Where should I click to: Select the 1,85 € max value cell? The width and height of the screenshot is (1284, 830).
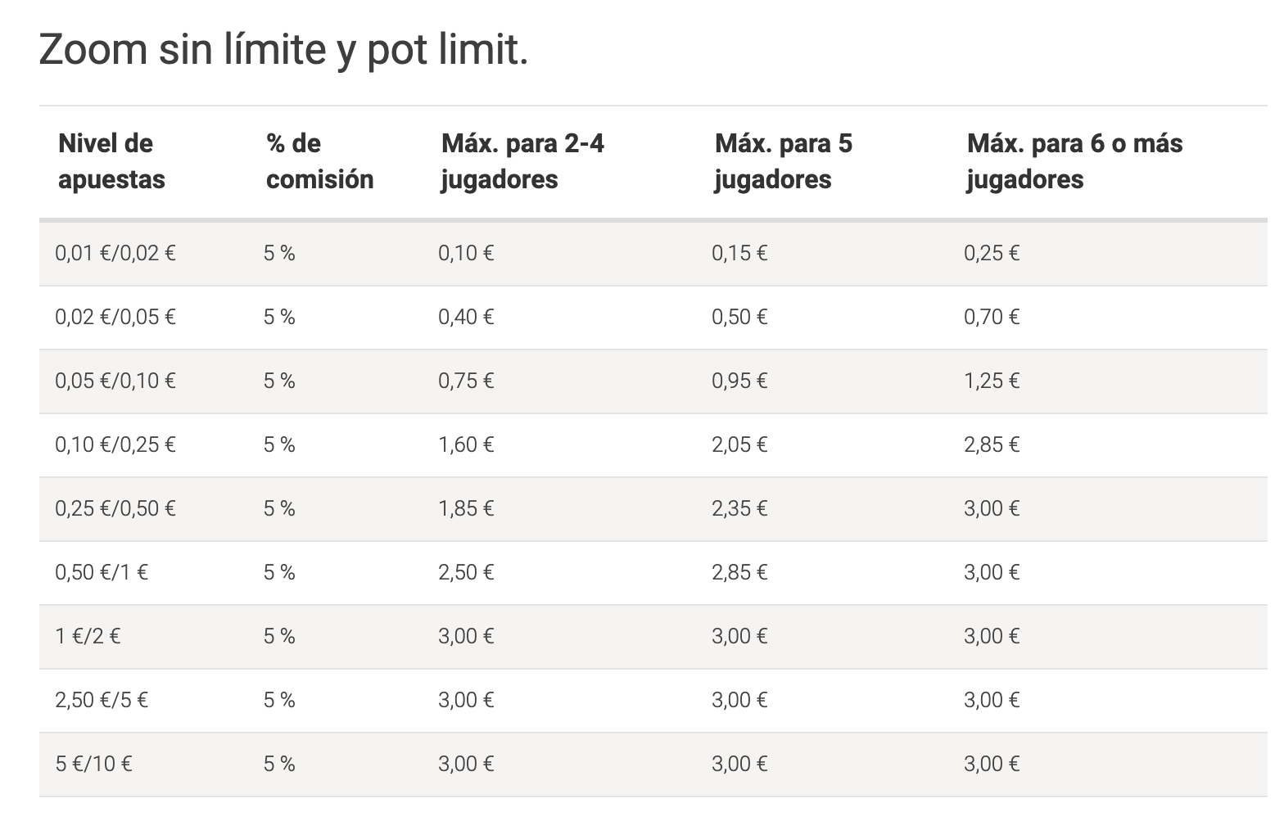click(466, 508)
